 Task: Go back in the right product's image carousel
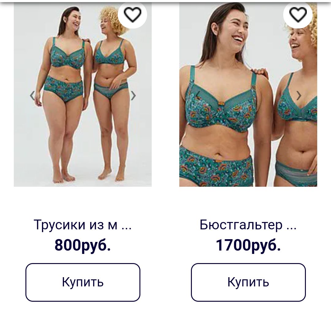tap(198, 95)
